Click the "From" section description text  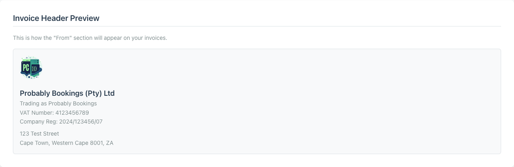(90, 38)
